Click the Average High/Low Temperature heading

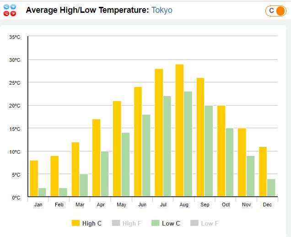pos(87,10)
